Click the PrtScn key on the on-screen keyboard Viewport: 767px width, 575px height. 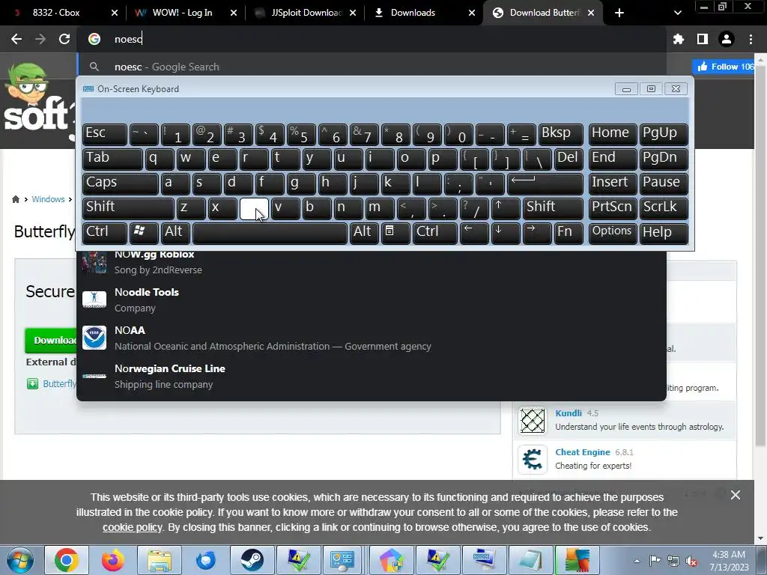pos(613,208)
